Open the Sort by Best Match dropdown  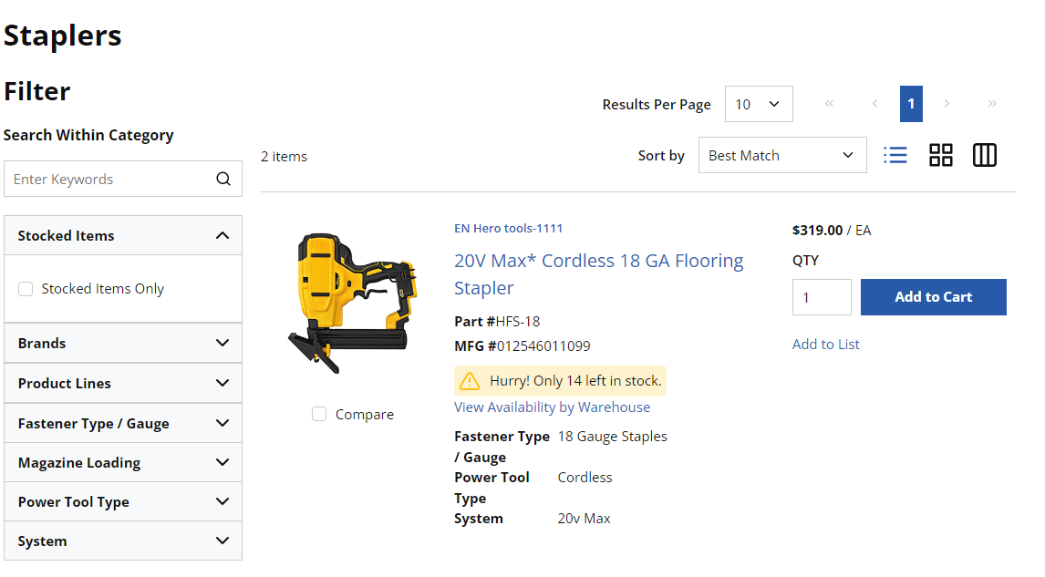[782, 155]
